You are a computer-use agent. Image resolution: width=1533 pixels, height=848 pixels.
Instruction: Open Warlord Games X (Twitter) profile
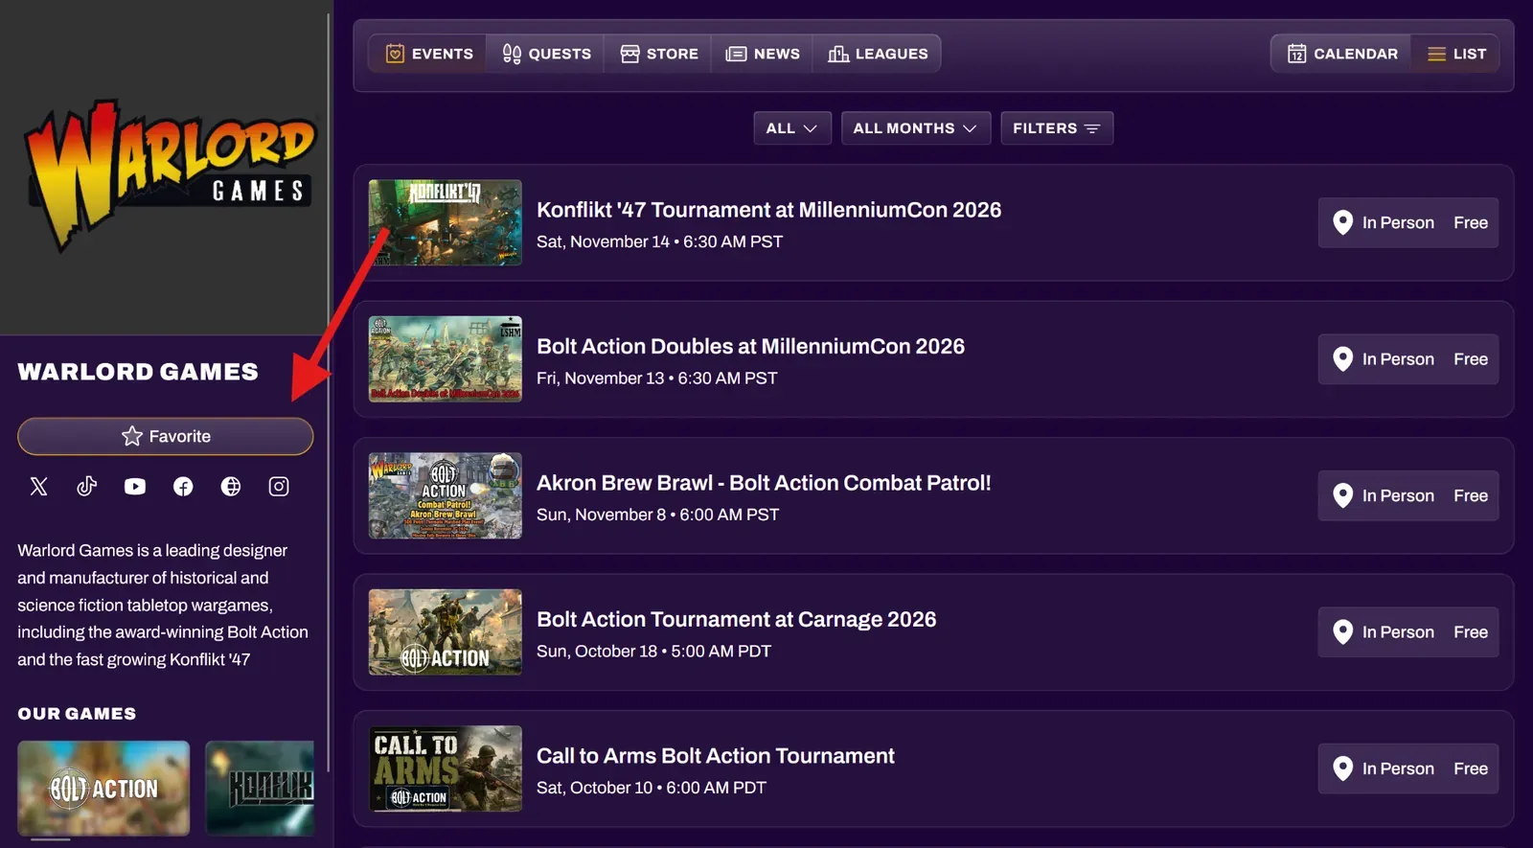tap(38, 487)
